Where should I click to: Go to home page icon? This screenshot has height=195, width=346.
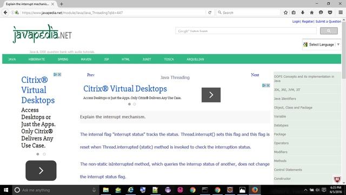pyautogui.click(x=312, y=12)
